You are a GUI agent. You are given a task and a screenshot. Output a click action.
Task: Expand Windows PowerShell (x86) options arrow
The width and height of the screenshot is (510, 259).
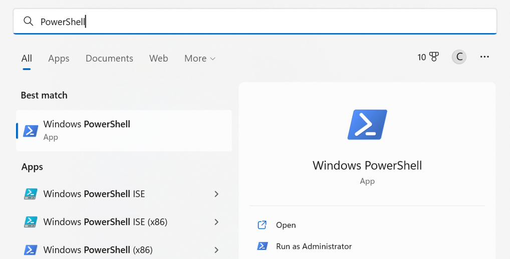[216, 249]
